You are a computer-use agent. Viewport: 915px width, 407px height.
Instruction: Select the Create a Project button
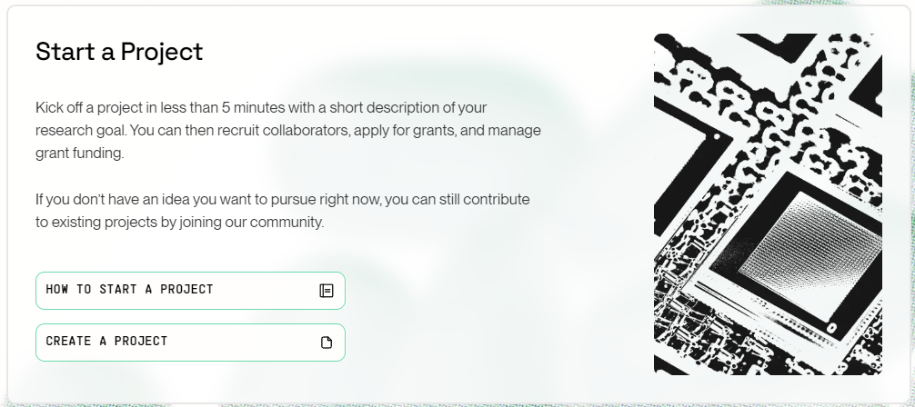pyautogui.click(x=190, y=342)
